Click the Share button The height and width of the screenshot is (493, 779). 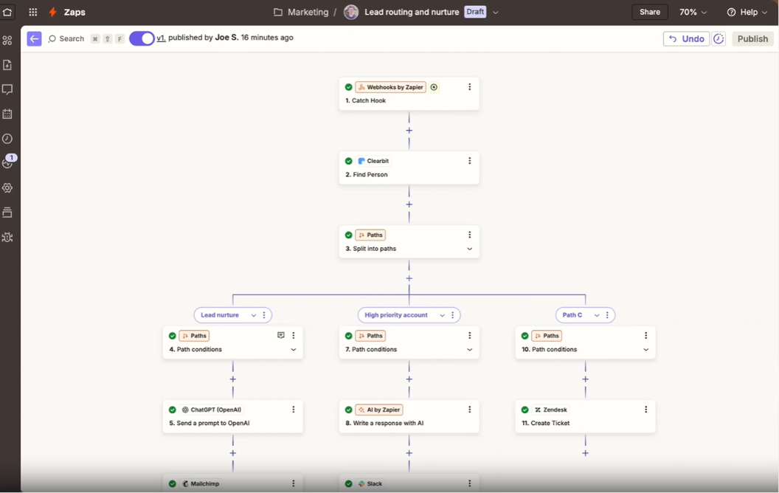point(650,12)
